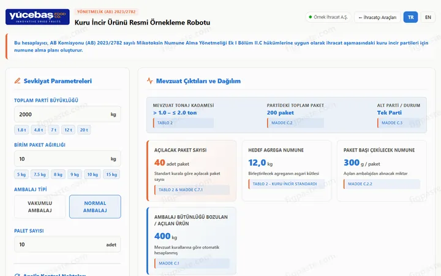Viewport: 441px width, 276px height.
Task: Click the '> 1.0 – ≤ 2.0 ton' value
Action: click(x=175, y=113)
